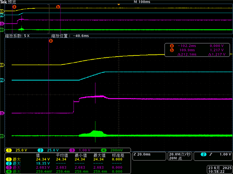Select channel 3 marker in overview strip
Viewport: 233px width, 174px height.
coord(2,24)
